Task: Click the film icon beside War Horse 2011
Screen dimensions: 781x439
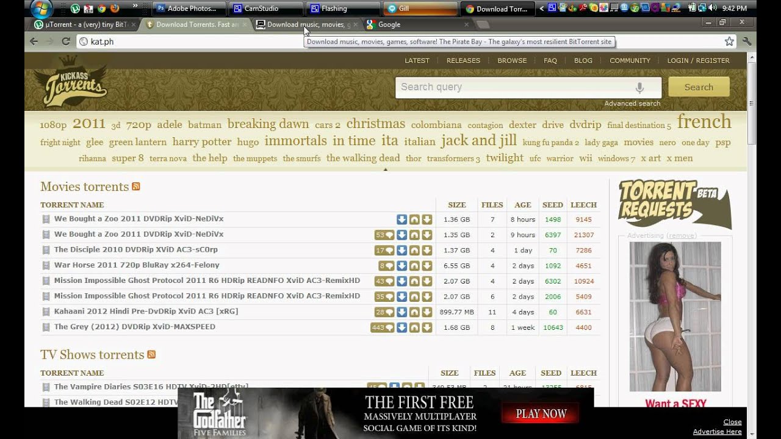Action: 46,266
